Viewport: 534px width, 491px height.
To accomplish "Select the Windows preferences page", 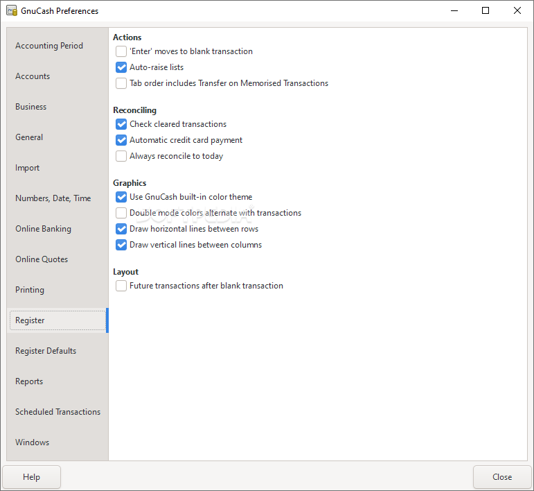I will 57,442.
